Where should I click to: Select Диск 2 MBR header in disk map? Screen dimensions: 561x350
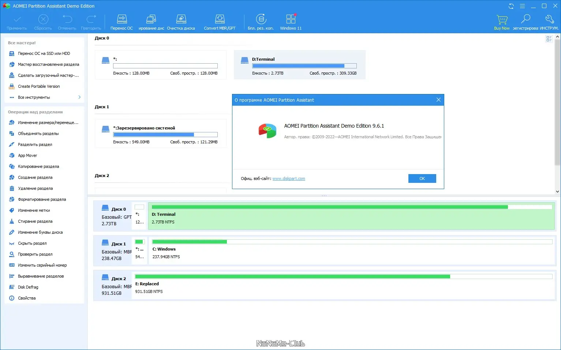click(113, 286)
